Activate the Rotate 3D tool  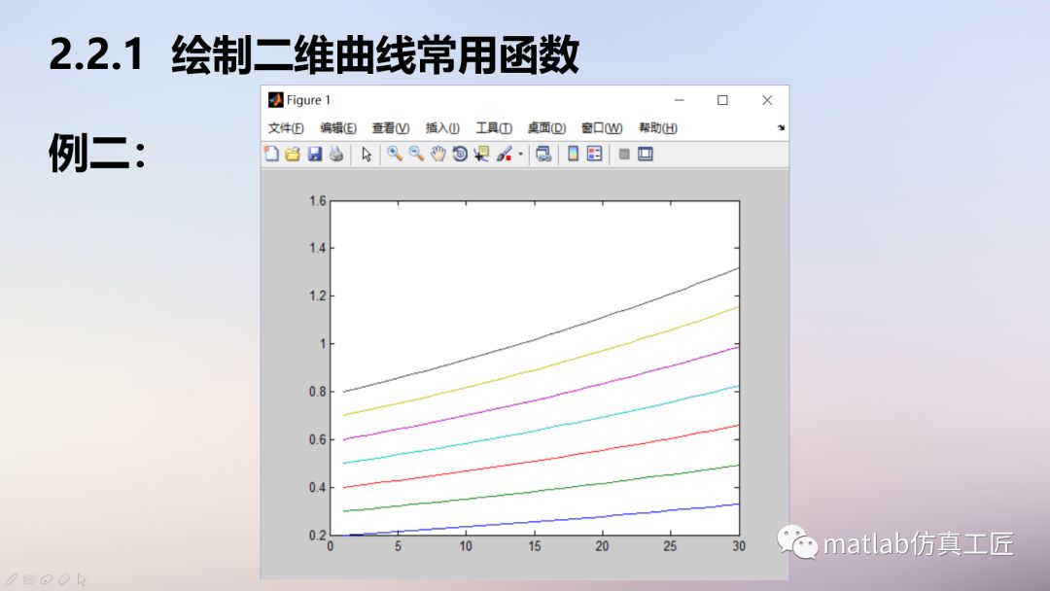pyautogui.click(x=458, y=154)
